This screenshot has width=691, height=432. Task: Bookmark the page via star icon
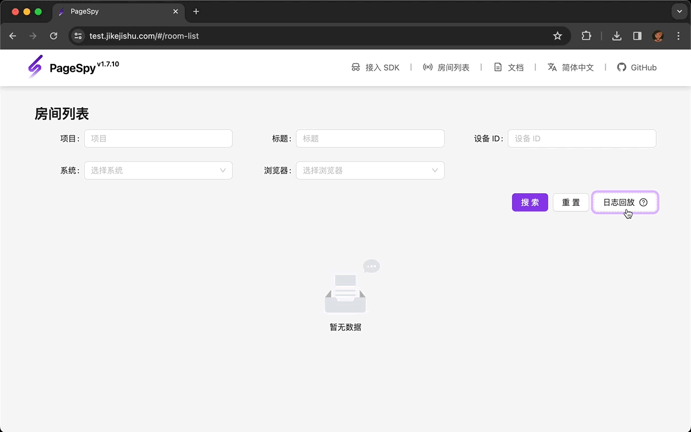[x=558, y=35]
